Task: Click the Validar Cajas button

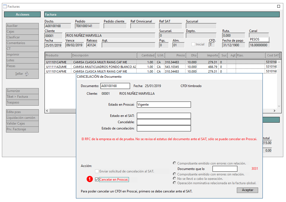Action: coord(22,123)
